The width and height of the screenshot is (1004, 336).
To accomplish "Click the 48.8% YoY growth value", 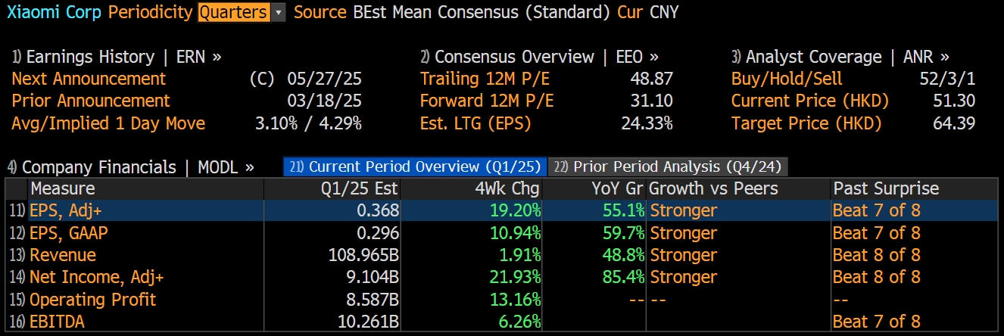I will click(x=624, y=255).
